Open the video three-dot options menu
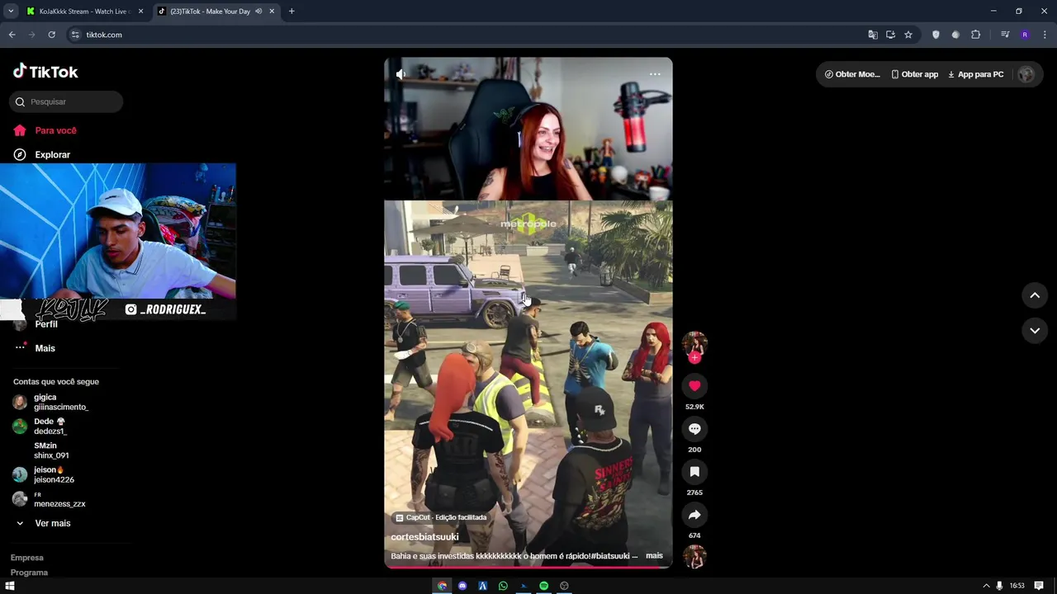Image resolution: width=1057 pixels, height=594 pixels. pyautogui.click(x=655, y=74)
